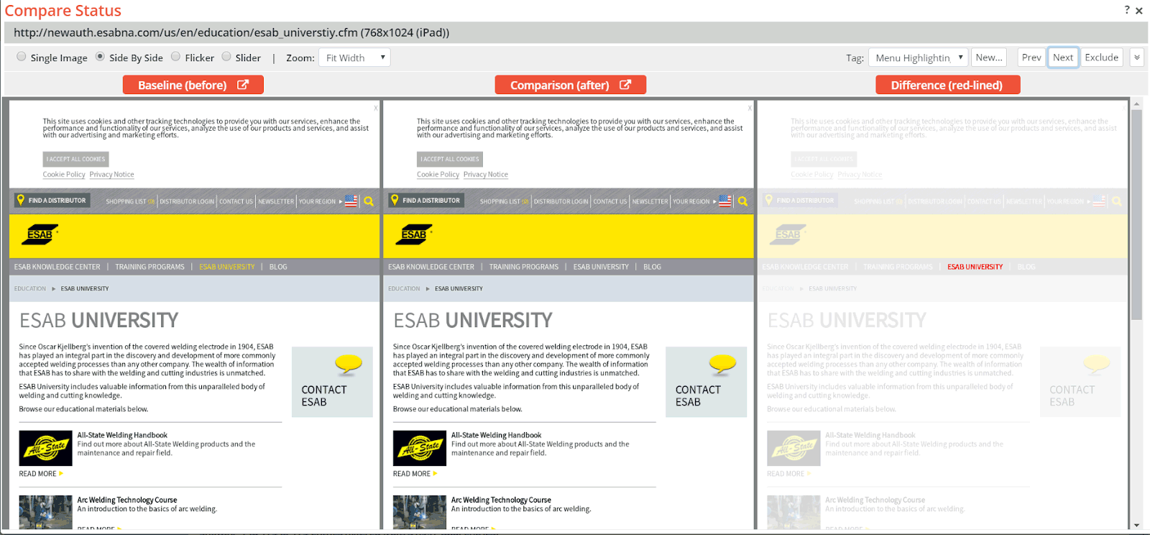
Task: Click scrollbar down arrow at bottom right
Action: coord(1136,526)
